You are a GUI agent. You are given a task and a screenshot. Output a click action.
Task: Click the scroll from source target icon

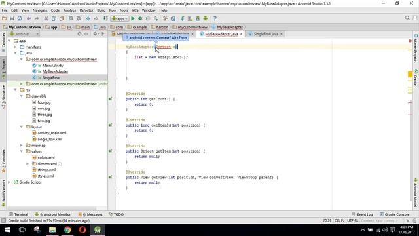(79, 34)
